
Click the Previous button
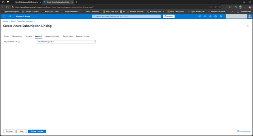point(9,131)
